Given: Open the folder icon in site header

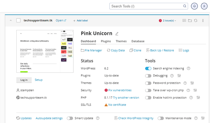Looking at the screenshot, I should pos(190,20).
